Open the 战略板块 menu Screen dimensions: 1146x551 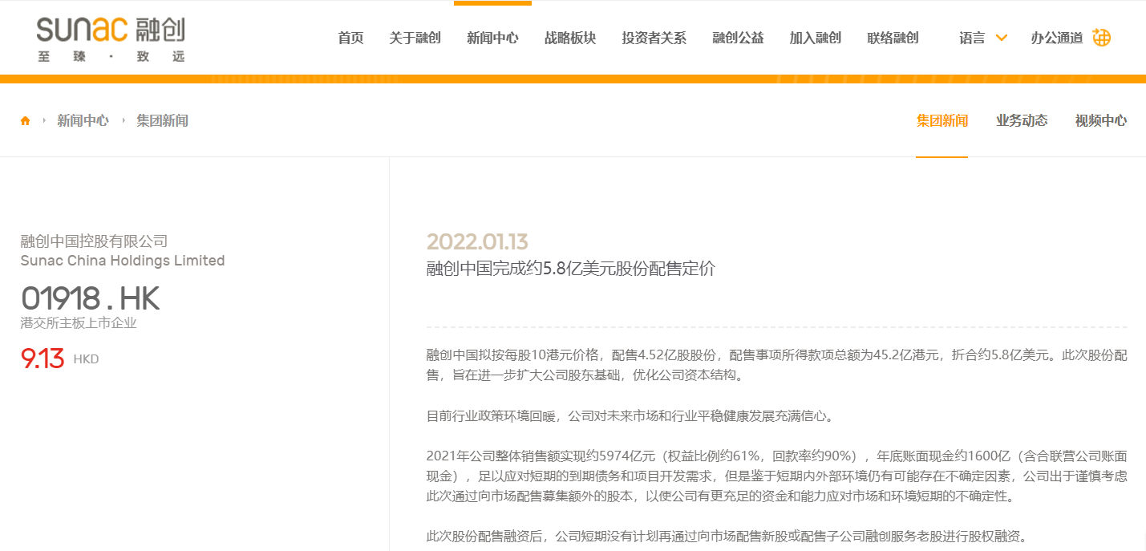[x=570, y=38]
